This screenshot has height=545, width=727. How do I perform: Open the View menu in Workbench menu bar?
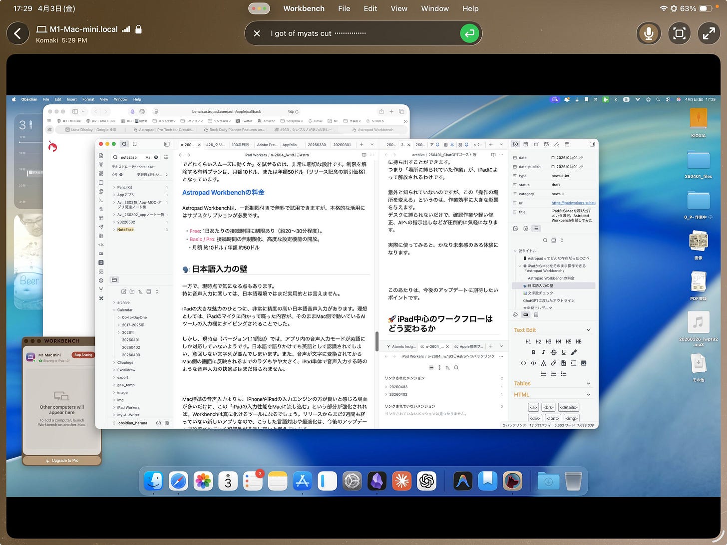point(398,8)
